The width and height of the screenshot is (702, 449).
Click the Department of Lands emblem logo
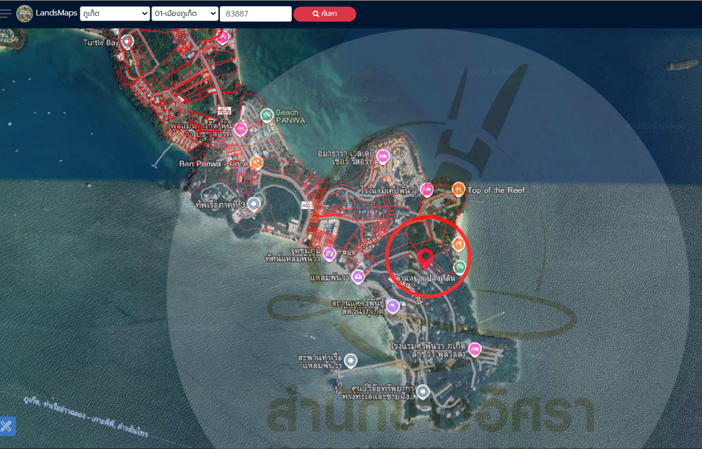pyautogui.click(x=25, y=13)
